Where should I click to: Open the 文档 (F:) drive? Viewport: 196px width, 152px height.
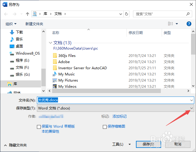pos(19,67)
